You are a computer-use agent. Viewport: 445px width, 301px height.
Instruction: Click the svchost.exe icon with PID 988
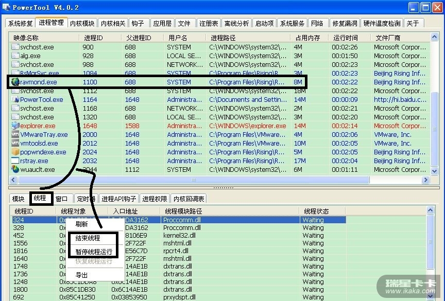click(x=15, y=65)
